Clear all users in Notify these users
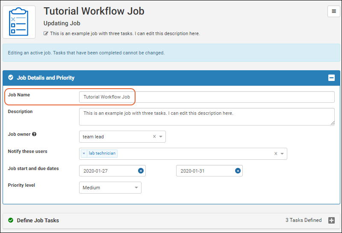 tap(276, 154)
